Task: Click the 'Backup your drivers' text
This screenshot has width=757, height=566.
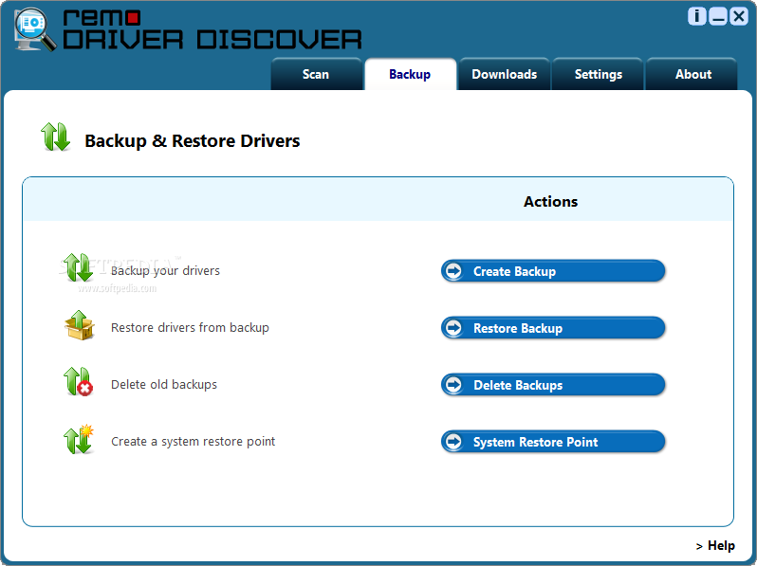Action: pos(165,271)
